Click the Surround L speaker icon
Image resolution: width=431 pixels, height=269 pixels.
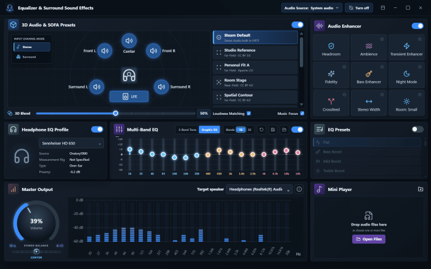click(x=97, y=87)
